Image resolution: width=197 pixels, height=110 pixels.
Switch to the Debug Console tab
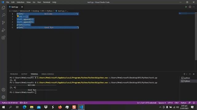coord(48,74)
